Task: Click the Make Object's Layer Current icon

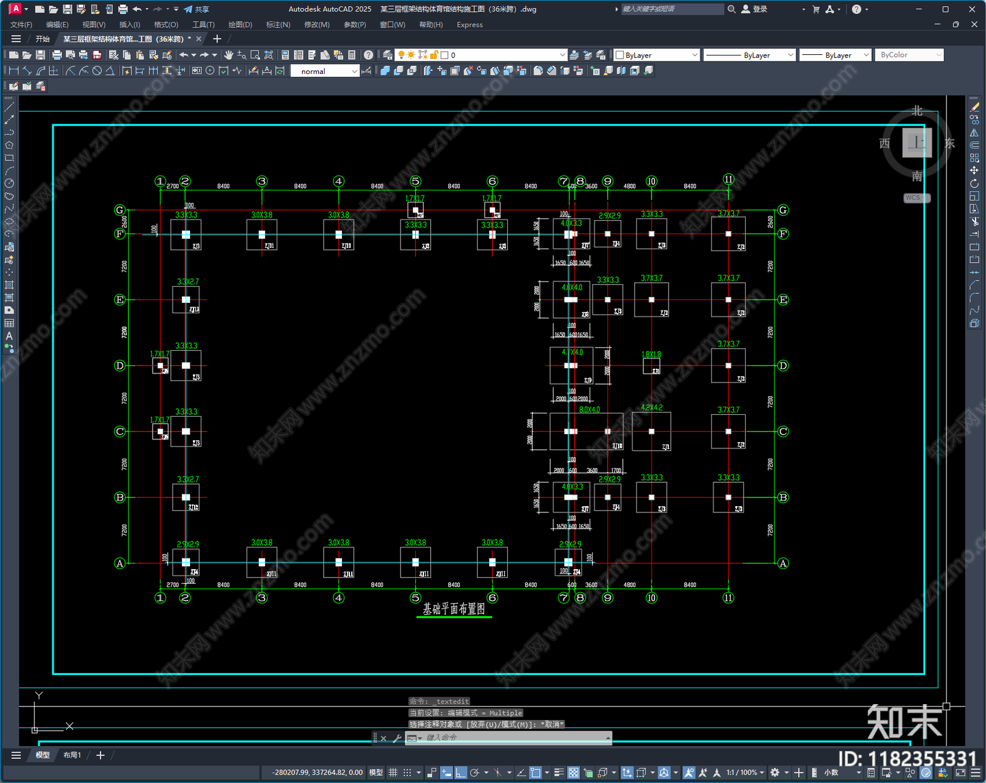Action: (574, 55)
